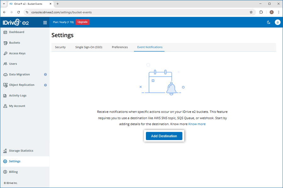The image size is (283, 188).
Task: Click the Object Replication help question icon
Action: coord(45,85)
